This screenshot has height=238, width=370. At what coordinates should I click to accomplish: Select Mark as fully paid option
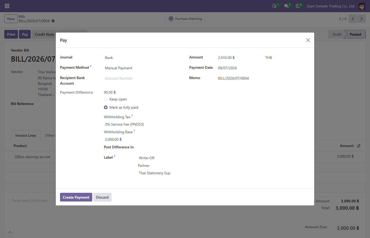(x=106, y=107)
